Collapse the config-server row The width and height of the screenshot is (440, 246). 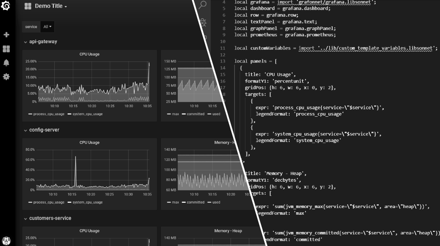(x=42, y=130)
